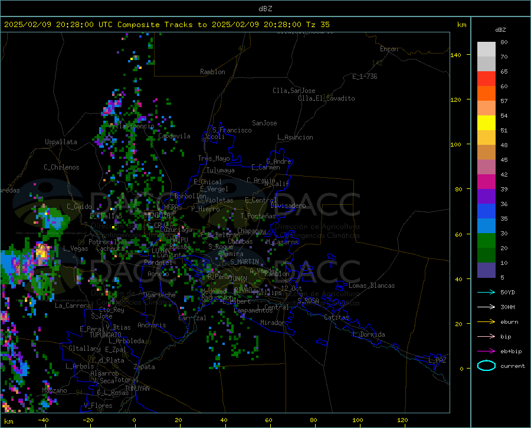Click the 'Tz 35' text in header

click(x=317, y=25)
